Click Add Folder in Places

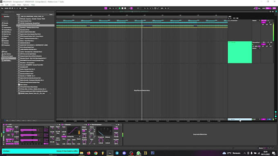click(x=7, y=60)
